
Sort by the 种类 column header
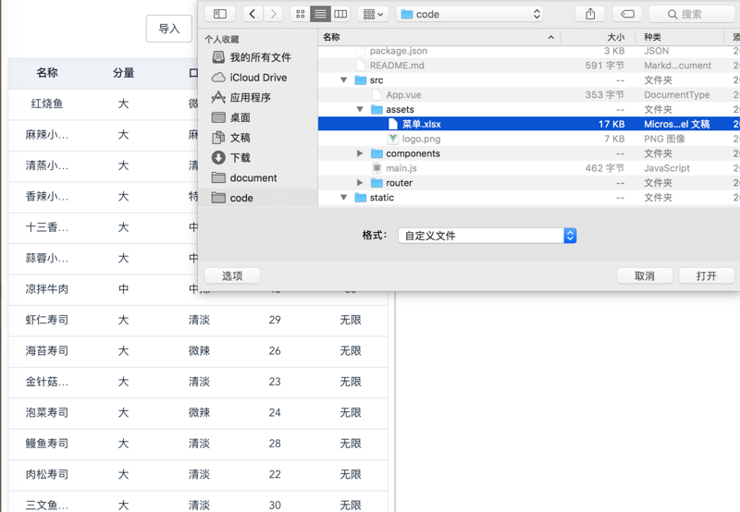[x=680, y=37]
